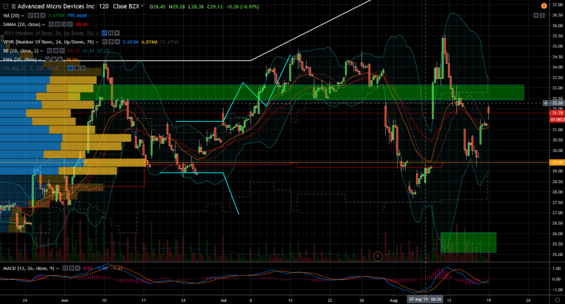Viewport: 565px width, 304px height.
Task: Click the 07 Aug '19 06:30 date label
Action: coord(425,300)
